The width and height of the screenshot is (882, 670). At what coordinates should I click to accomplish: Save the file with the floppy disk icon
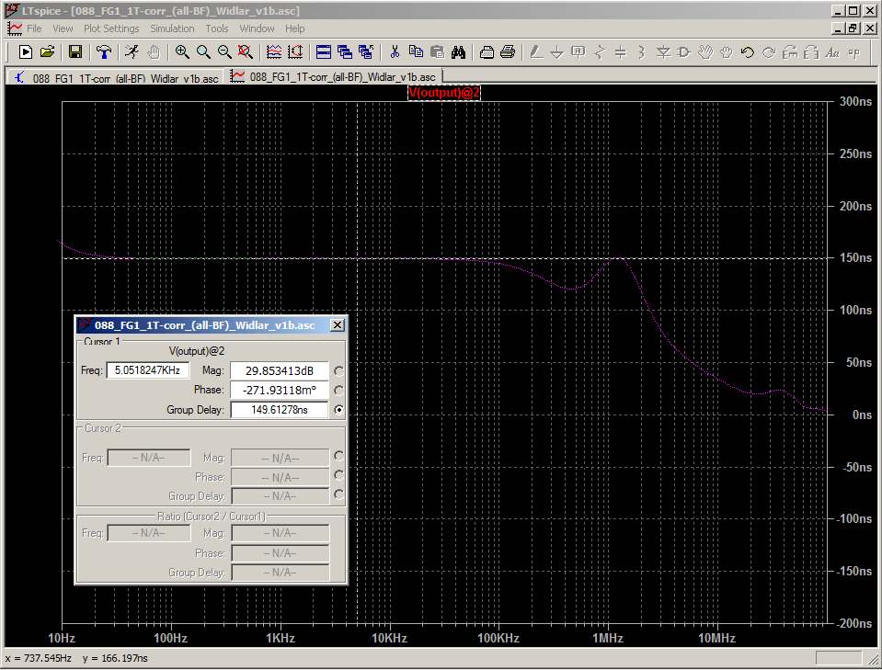point(75,51)
